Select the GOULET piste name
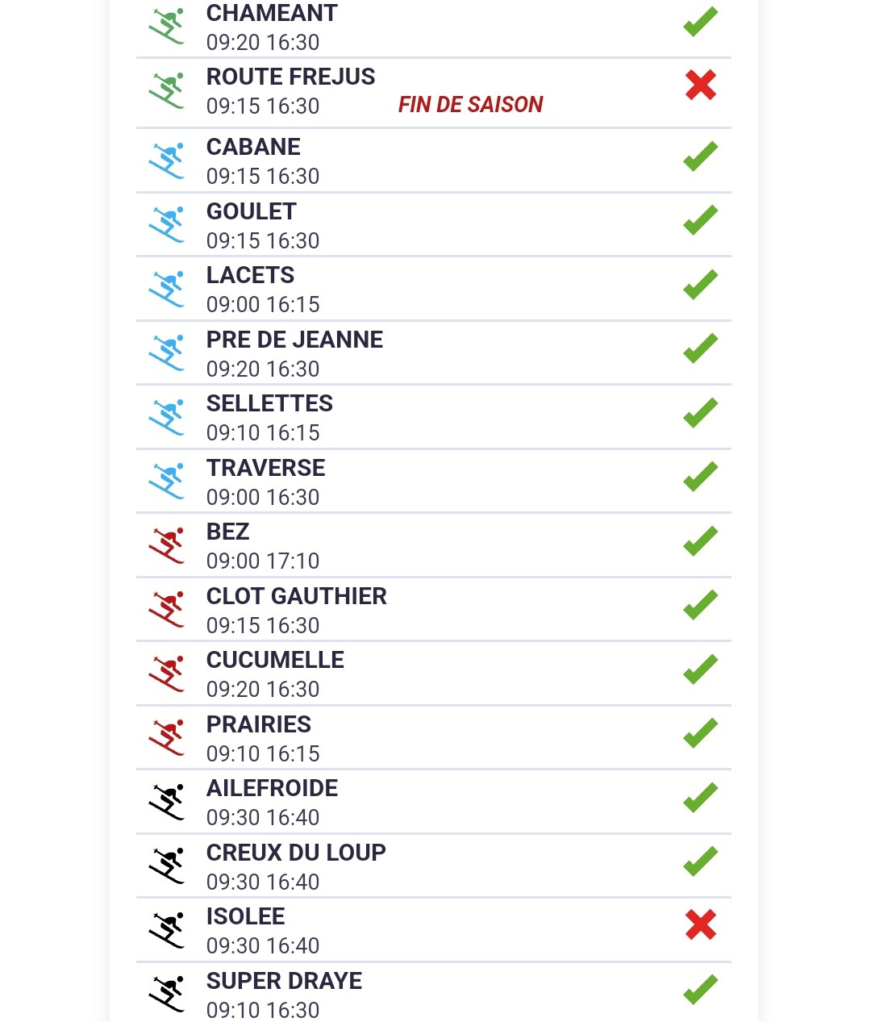The image size is (871, 1022). point(252,211)
